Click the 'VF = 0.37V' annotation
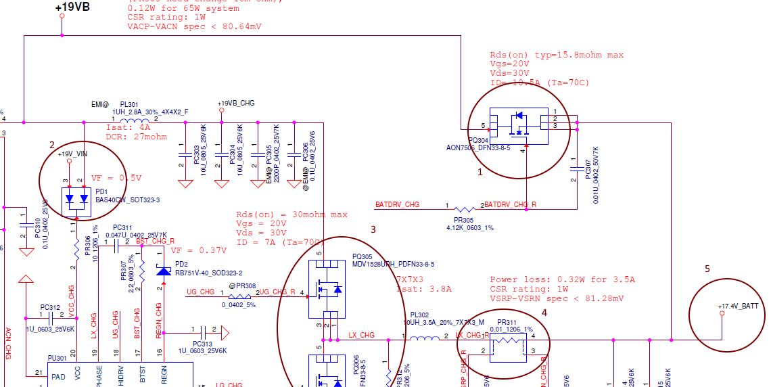 point(199,250)
